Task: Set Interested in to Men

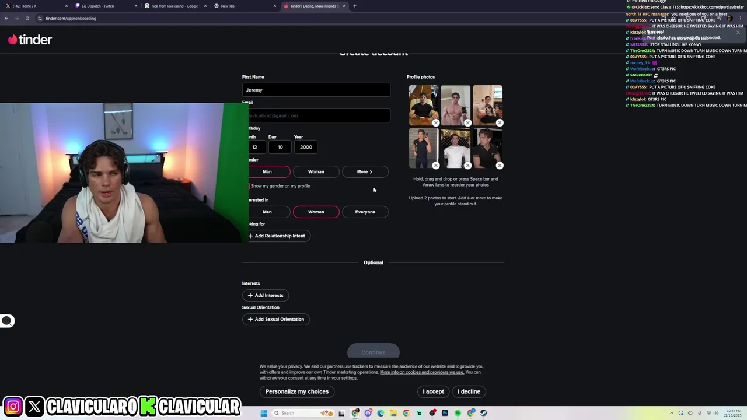Action: (267, 212)
